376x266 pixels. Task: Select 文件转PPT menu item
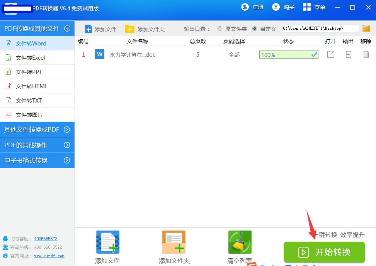37,72
